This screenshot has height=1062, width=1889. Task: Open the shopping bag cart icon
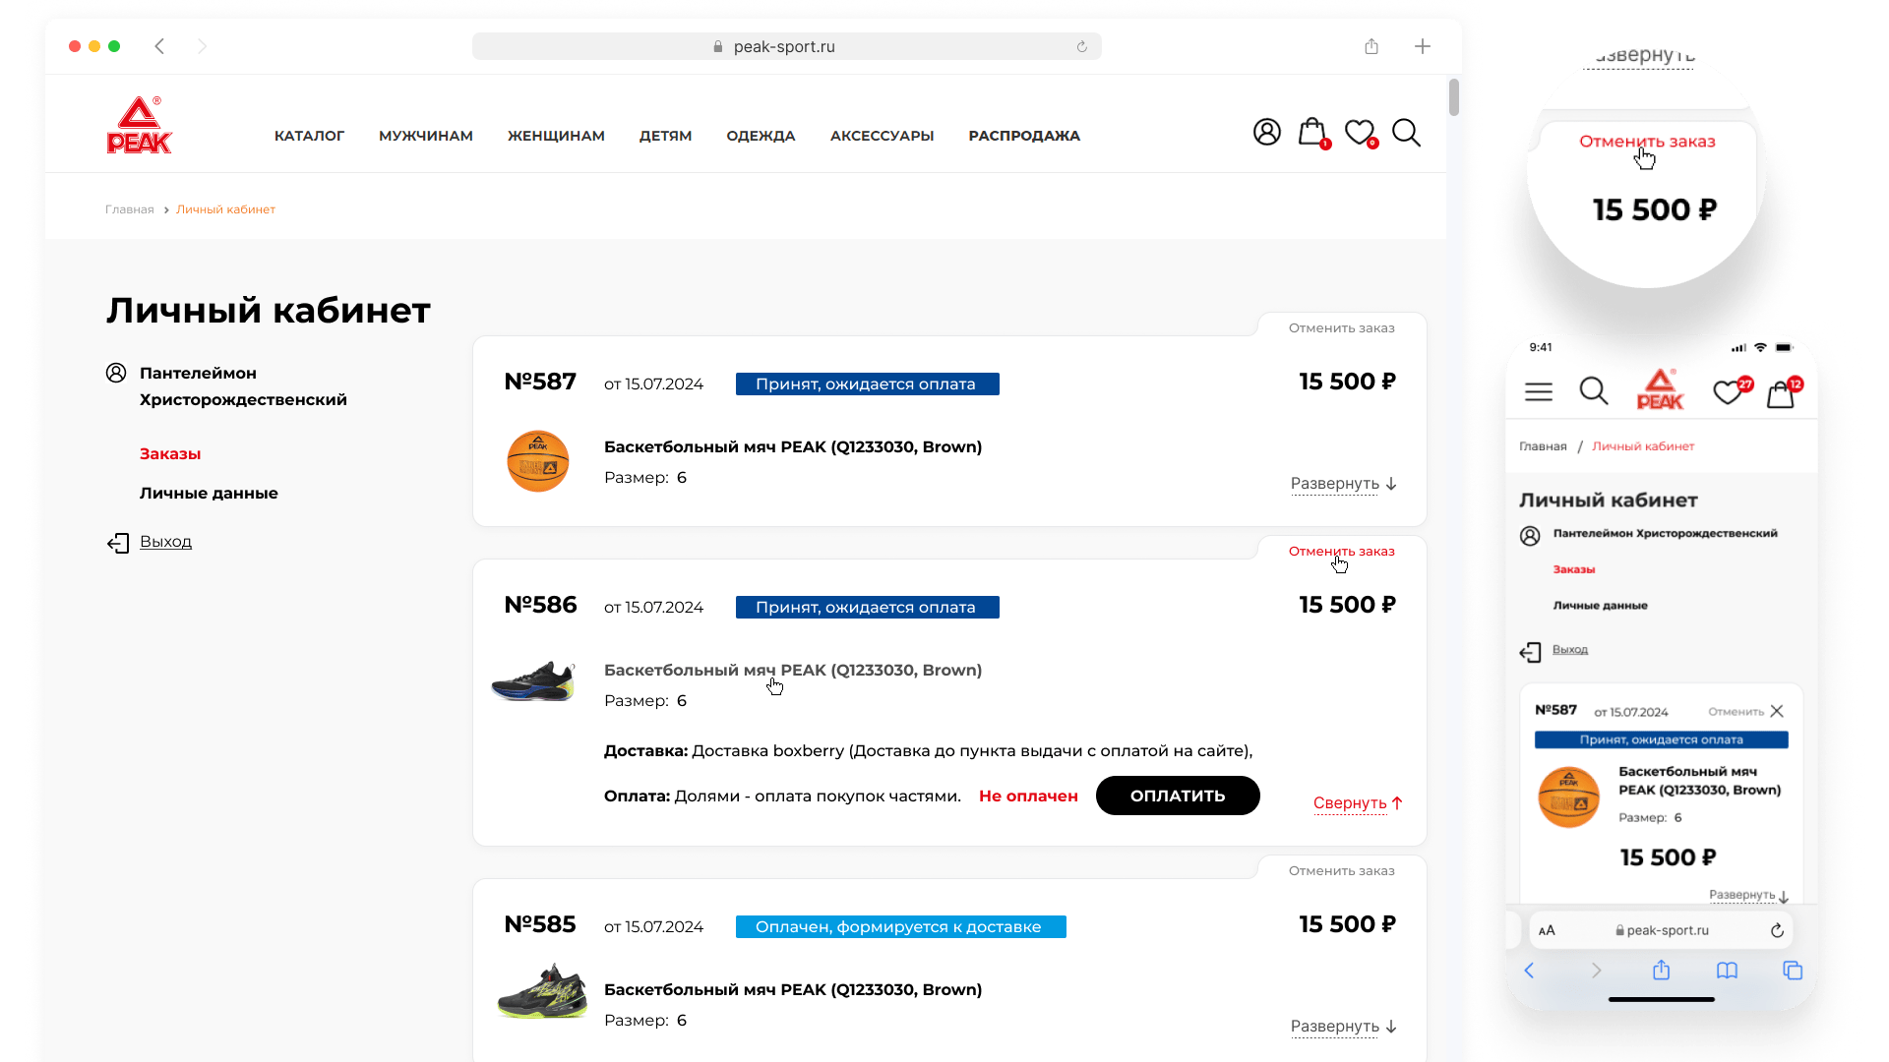[1311, 132]
